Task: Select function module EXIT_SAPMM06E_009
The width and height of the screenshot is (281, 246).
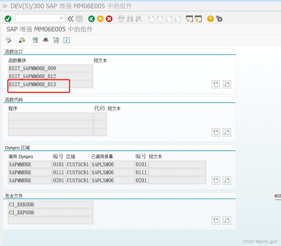Action: (x=50, y=68)
